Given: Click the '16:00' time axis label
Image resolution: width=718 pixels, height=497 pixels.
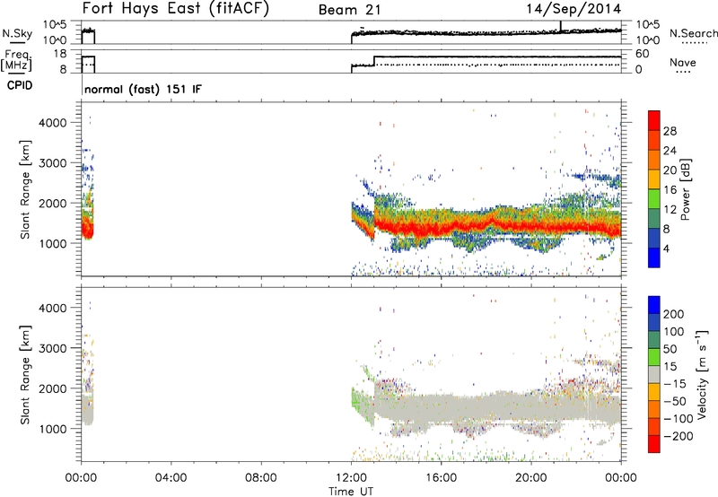Looking at the screenshot, I should click(441, 478).
